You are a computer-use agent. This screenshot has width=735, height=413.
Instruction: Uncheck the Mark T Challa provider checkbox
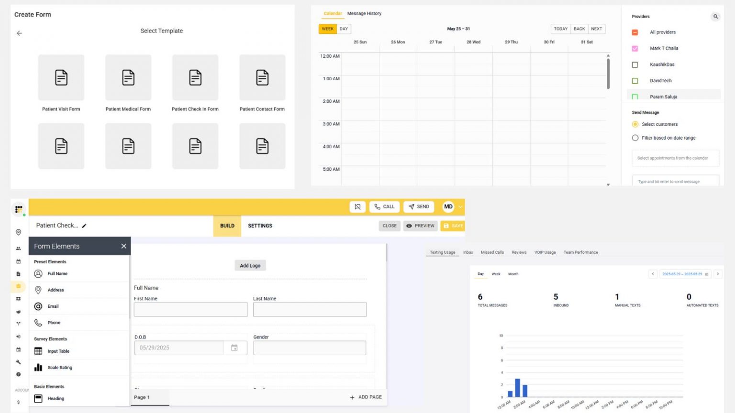[635, 48]
